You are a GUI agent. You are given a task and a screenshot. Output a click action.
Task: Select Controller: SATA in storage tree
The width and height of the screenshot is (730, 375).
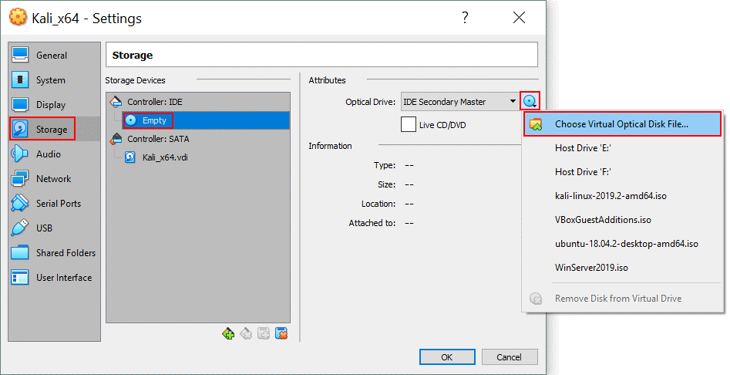pos(198,139)
